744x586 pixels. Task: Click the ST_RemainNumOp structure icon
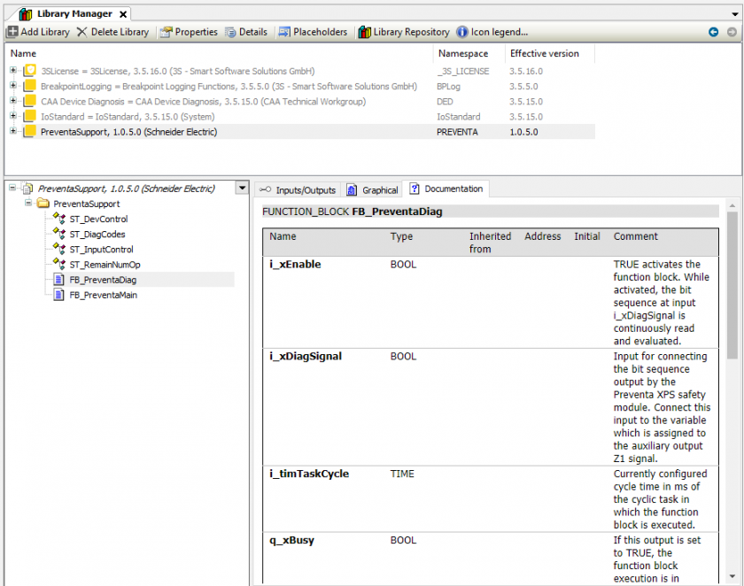click(59, 264)
